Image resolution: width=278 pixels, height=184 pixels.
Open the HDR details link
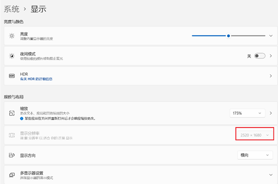pyautogui.click(x=36, y=79)
